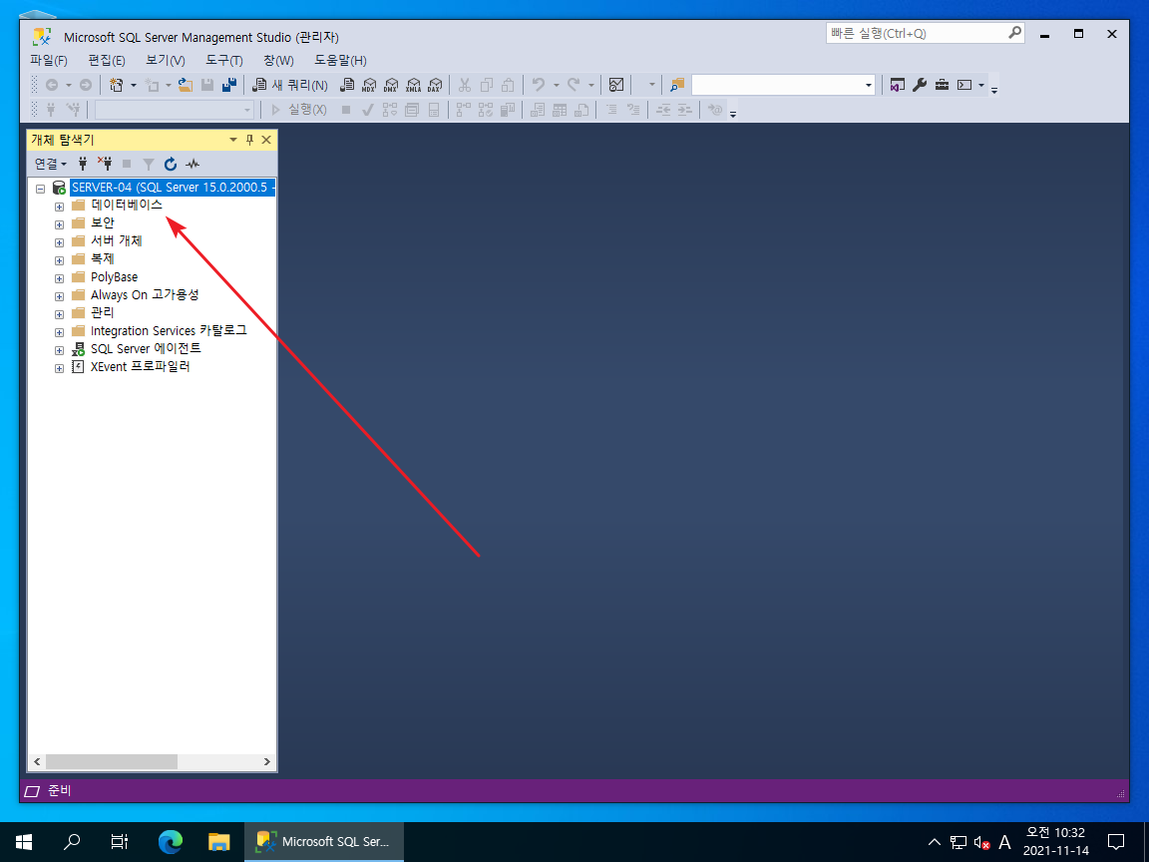Open the 보기(V) menu
Screen dimensions: 1149x862
(165, 60)
